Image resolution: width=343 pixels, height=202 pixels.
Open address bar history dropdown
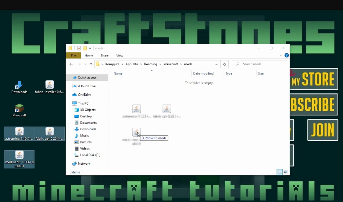pos(216,64)
